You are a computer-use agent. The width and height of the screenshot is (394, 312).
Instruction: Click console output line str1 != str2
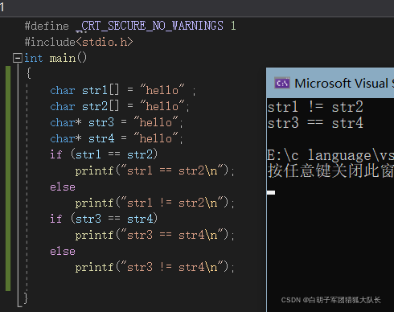pos(315,107)
